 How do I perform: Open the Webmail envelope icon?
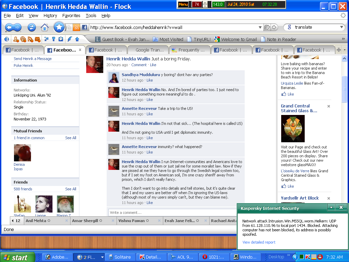(x=37, y=39)
